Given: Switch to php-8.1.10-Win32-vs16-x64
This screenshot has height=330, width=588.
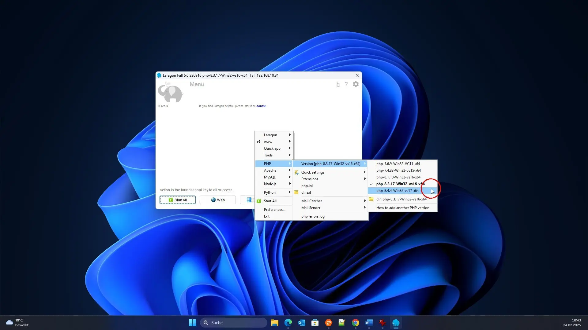Looking at the screenshot, I should click(402, 177).
